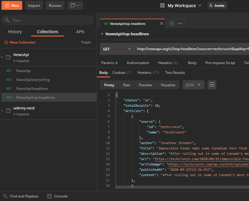Open the Trash link
249x201 pixels.
tap(86, 42)
